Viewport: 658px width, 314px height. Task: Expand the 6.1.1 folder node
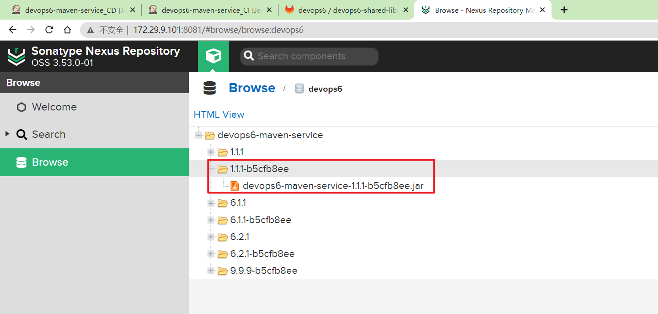pyautogui.click(x=211, y=203)
